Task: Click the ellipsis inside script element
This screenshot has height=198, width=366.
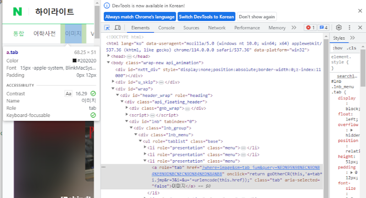Action: click(x=152, y=115)
